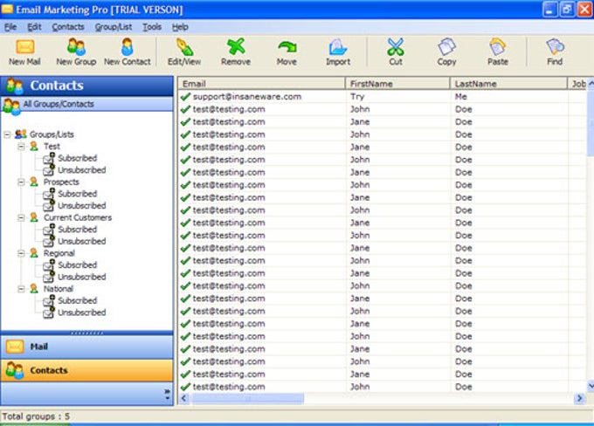
Task: Collapse the Current Customers node
Action: [x=22, y=217]
